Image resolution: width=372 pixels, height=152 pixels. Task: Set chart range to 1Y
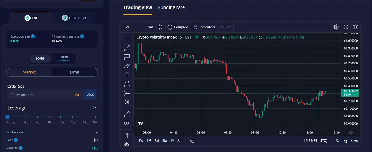tap(172, 141)
